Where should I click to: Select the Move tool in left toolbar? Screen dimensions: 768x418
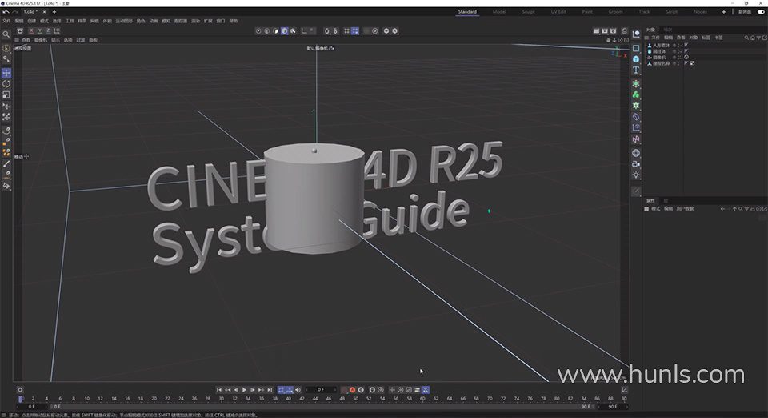click(6, 73)
